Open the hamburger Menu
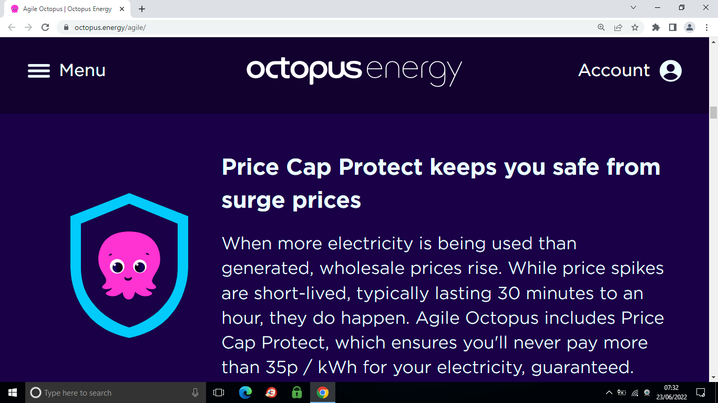The height and width of the screenshot is (403, 718). pos(66,70)
